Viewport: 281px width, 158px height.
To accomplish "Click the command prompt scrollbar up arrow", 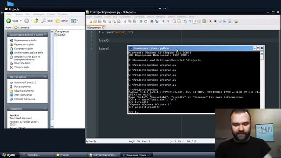I will (x=262, y=53).
